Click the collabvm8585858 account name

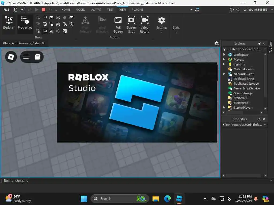(x=255, y=10)
